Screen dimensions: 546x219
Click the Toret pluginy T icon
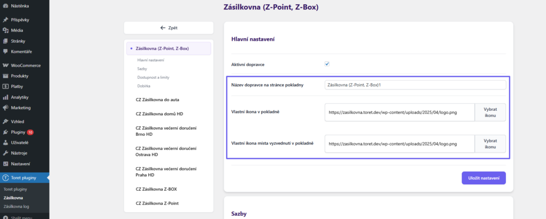[5, 178]
